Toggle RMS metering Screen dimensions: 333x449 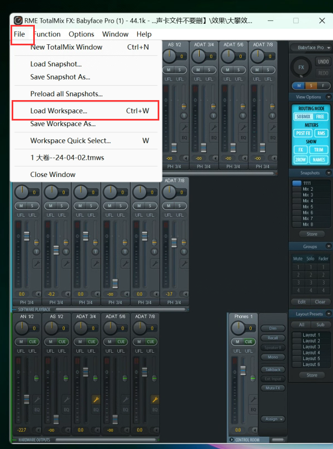[x=321, y=133]
